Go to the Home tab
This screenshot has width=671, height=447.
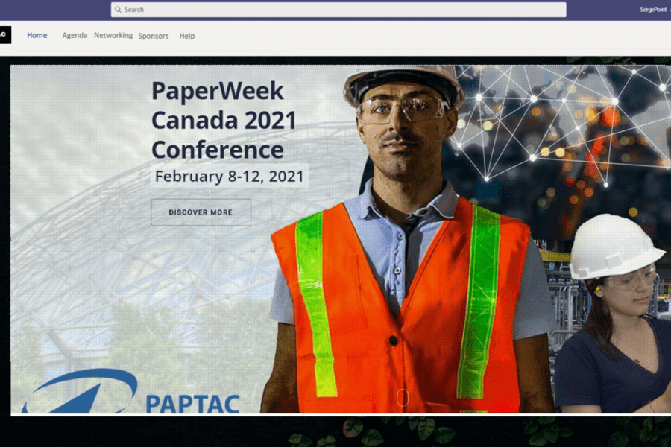[37, 36]
